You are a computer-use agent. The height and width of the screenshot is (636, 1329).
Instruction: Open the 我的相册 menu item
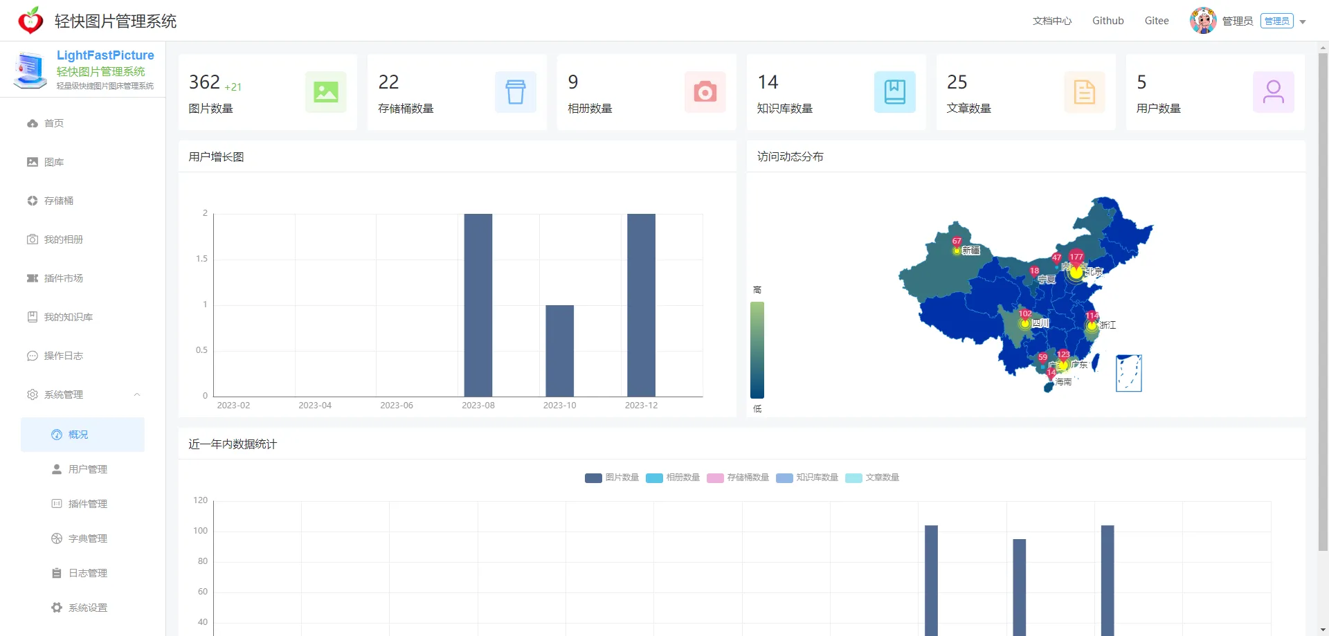coord(83,239)
